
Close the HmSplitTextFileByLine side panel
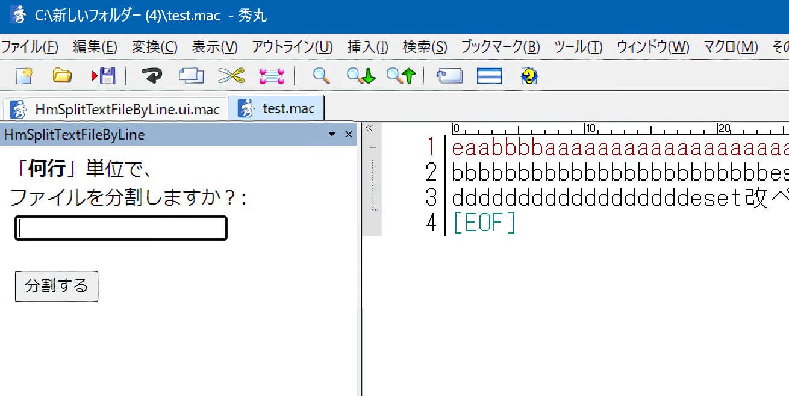click(x=348, y=134)
